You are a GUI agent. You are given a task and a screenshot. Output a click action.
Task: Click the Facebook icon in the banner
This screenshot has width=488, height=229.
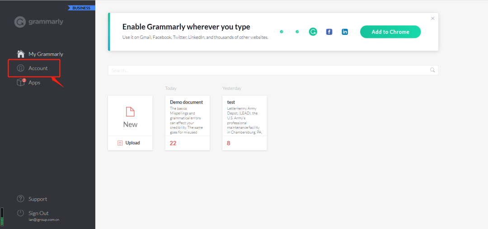[329, 32]
